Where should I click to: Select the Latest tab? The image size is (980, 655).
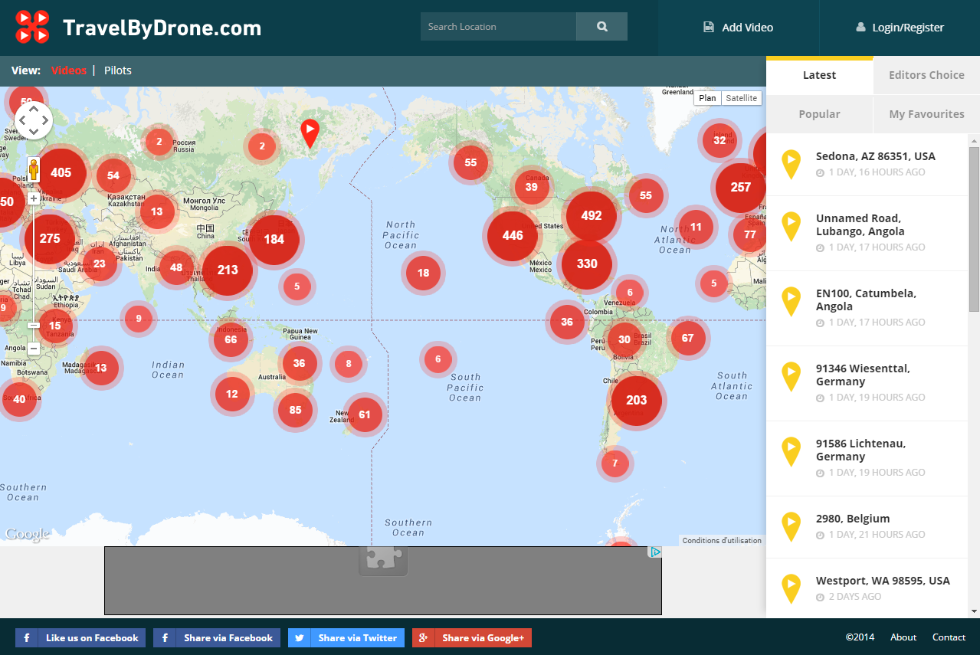coord(820,75)
